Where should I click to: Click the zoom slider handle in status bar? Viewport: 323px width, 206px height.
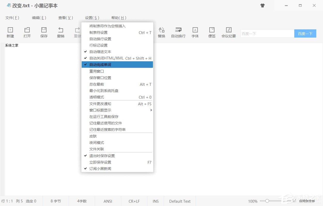pos(267,201)
